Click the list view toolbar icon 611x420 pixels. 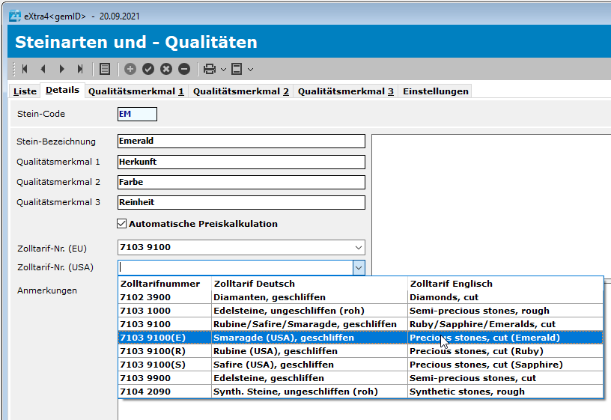click(x=105, y=69)
